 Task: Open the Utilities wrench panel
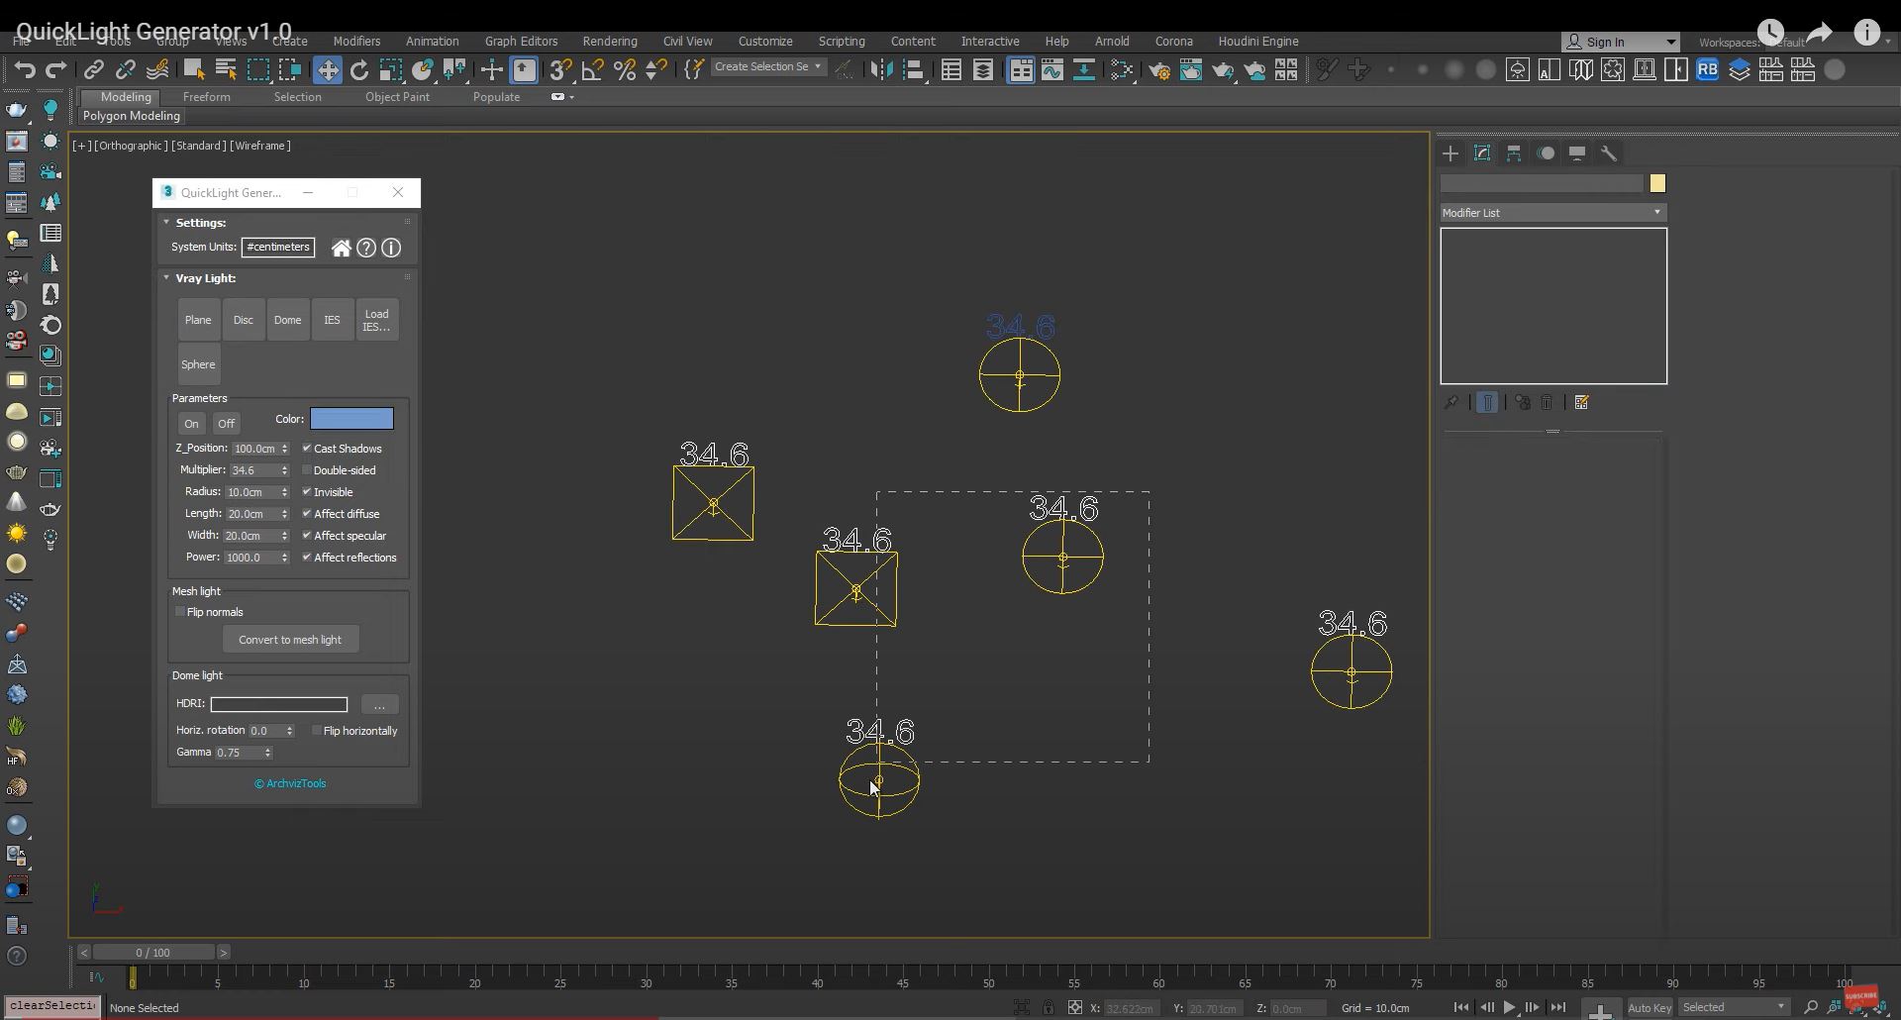1610,153
